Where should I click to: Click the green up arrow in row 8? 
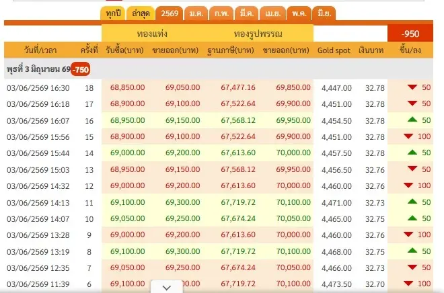412,251
